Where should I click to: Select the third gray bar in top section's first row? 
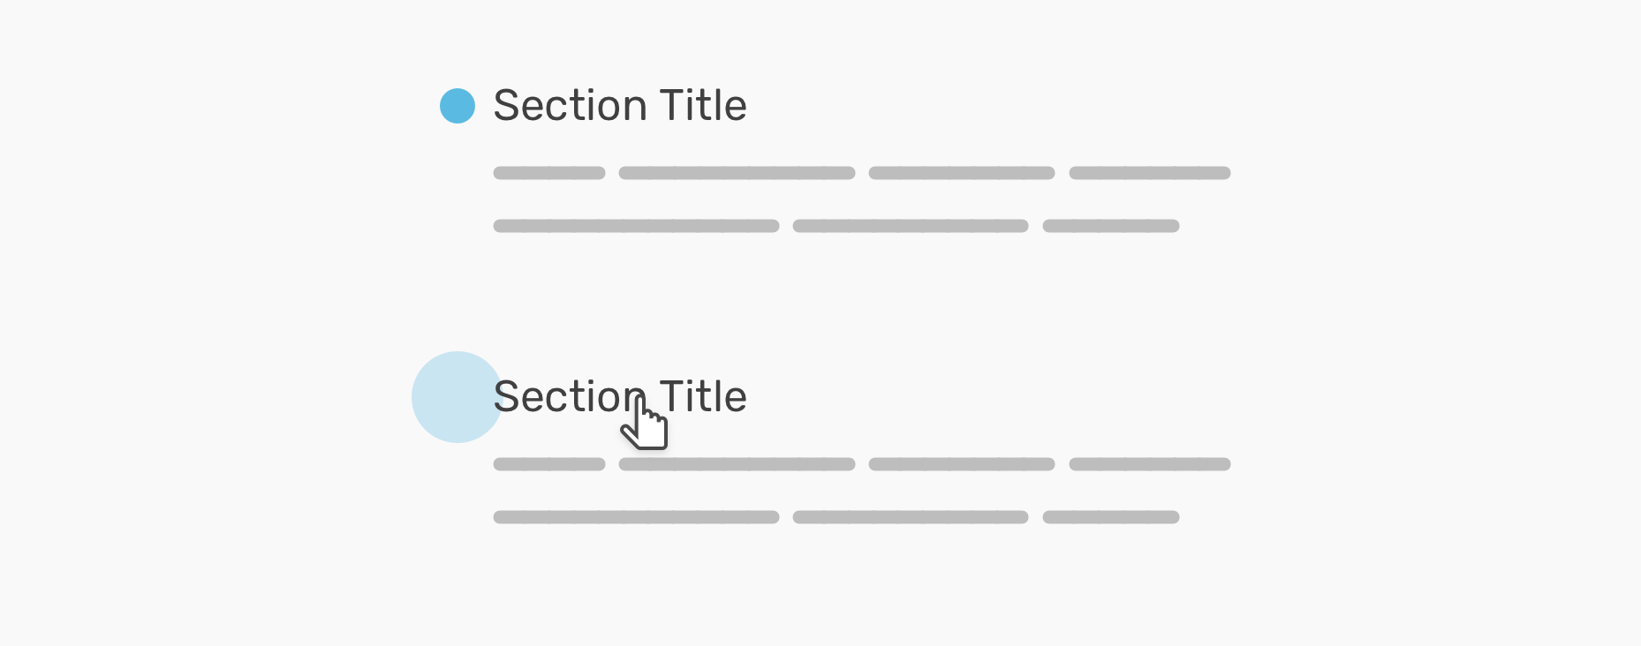click(962, 173)
